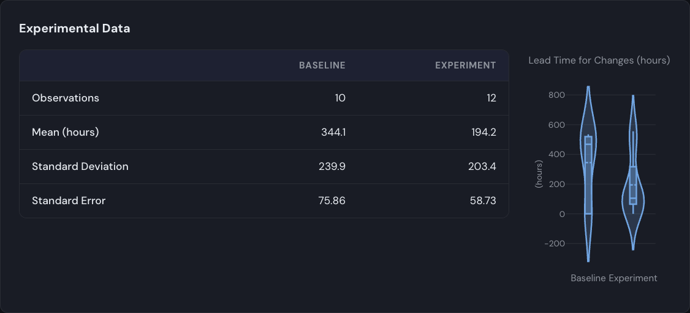Image resolution: width=690 pixels, height=313 pixels.
Task: Click the 600 y-axis tick label
Action: (556, 125)
